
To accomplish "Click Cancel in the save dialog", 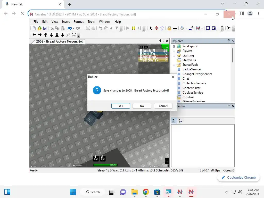I will tap(163, 106).
